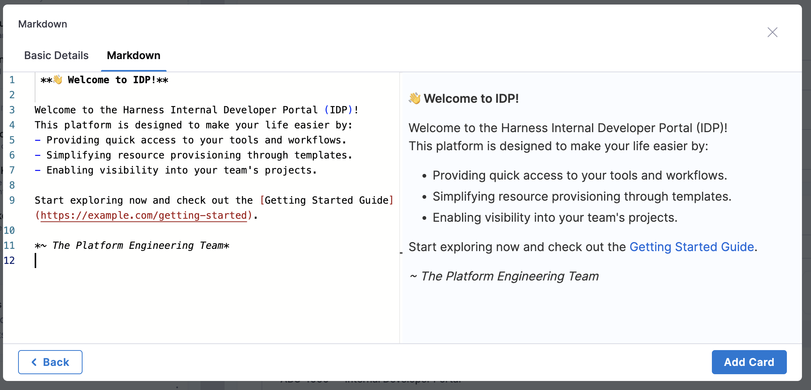811x390 pixels.
Task: Click the example.com URL in the editor
Action: click(143, 215)
